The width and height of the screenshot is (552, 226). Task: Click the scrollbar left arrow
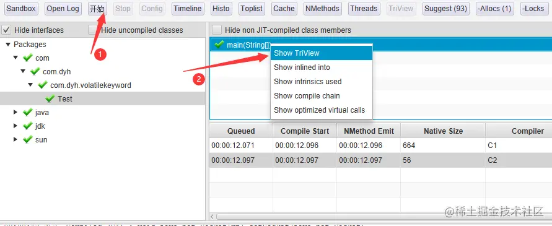pyautogui.click(x=212, y=217)
